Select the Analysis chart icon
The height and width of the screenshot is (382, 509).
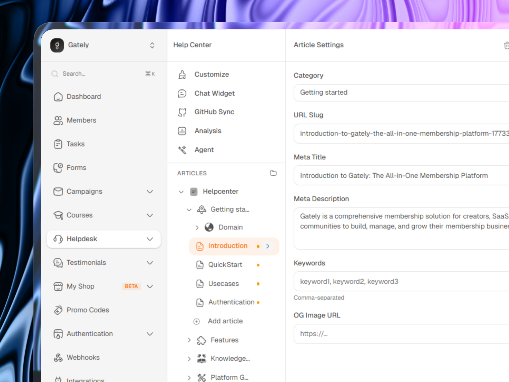coord(182,131)
